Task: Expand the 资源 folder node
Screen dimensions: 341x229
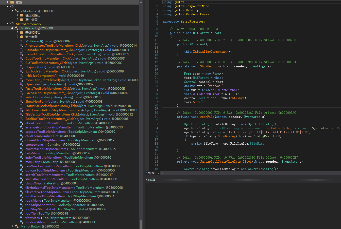Action: (8, 2)
